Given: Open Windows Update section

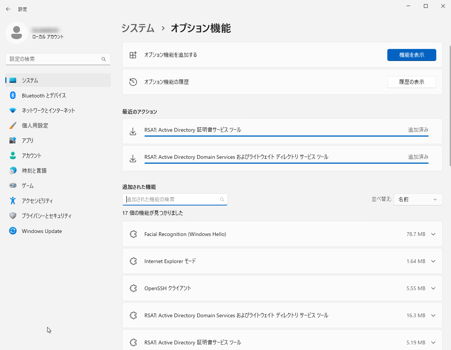Looking at the screenshot, I should coord(58,231).
